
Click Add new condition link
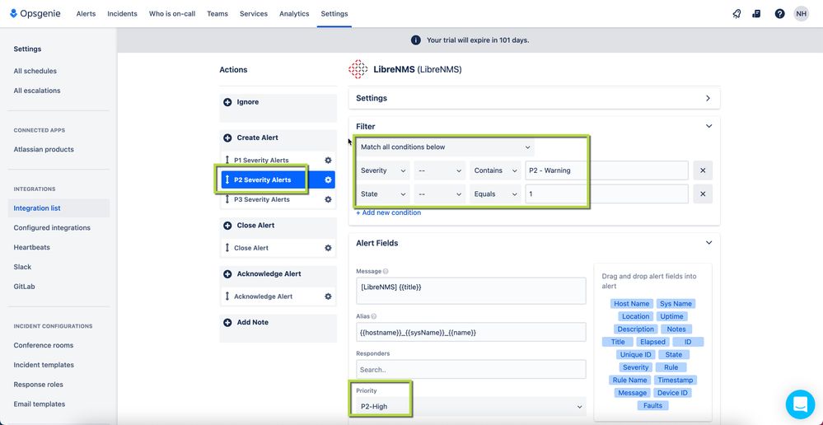point(388,212)
